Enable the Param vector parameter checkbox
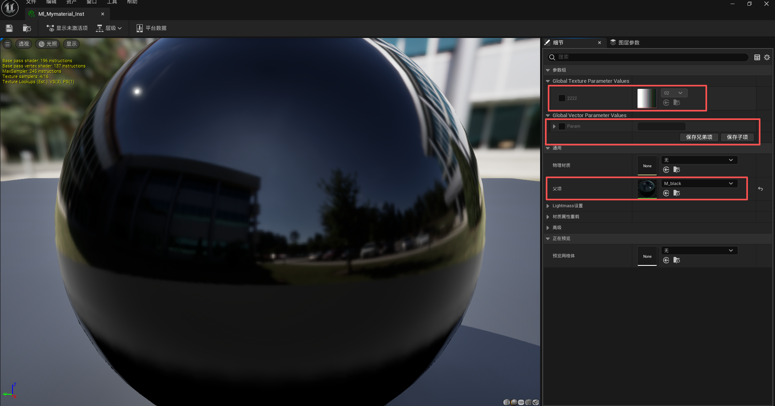The height and width of the screenshot is (406, 775). (562, 126)
